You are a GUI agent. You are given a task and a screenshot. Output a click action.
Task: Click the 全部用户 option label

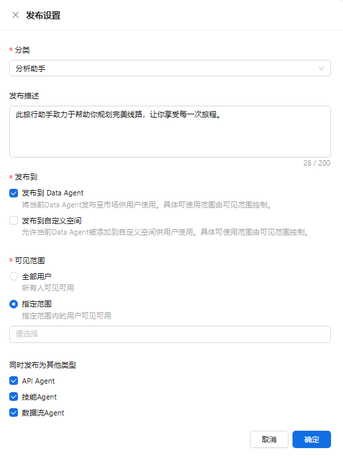[37, 277]
